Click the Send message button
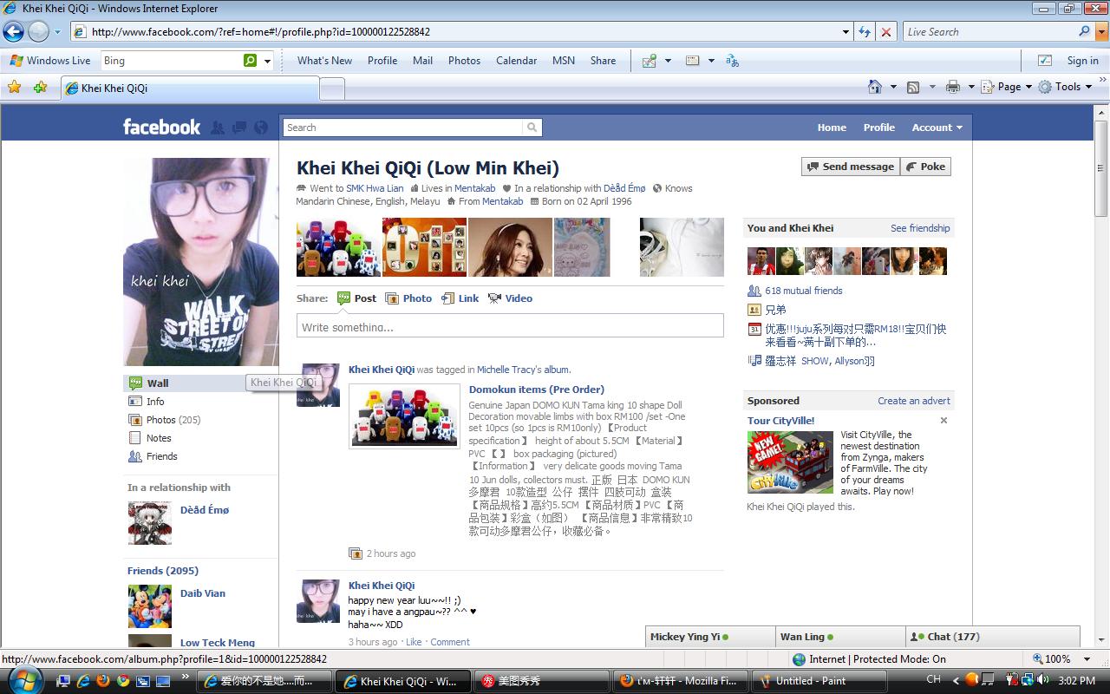The height and width of the screenshot is (694, 1110). point(850,167)
